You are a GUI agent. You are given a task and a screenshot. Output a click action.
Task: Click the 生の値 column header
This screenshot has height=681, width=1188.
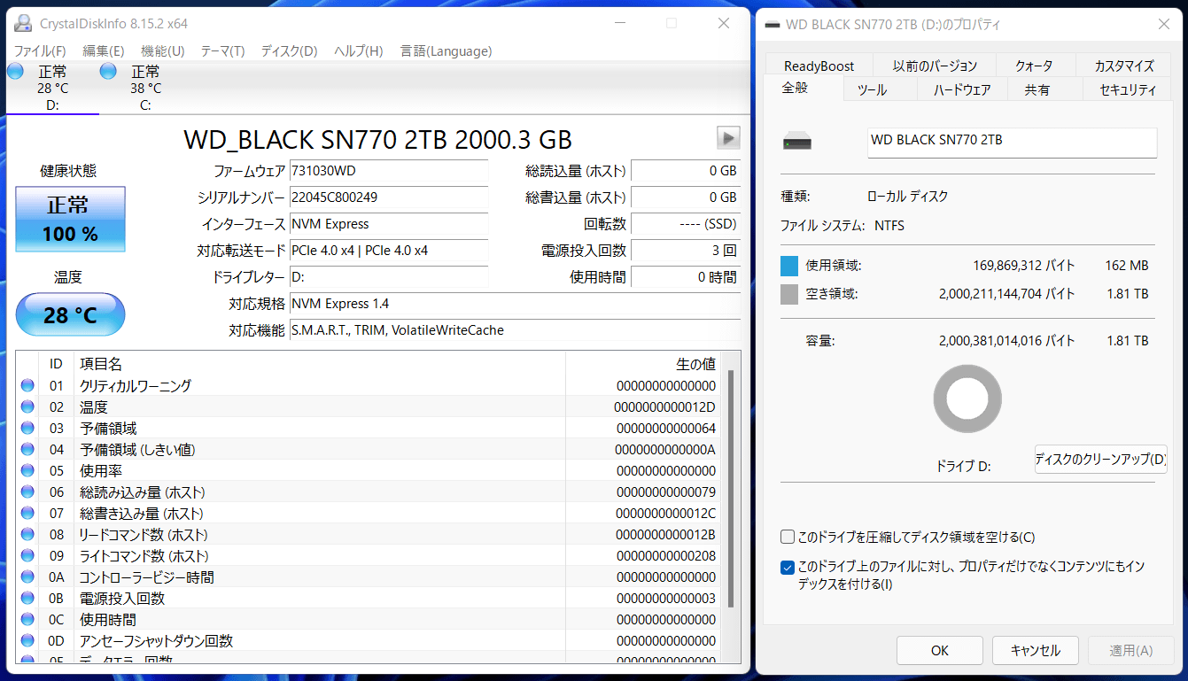(643, 364)
